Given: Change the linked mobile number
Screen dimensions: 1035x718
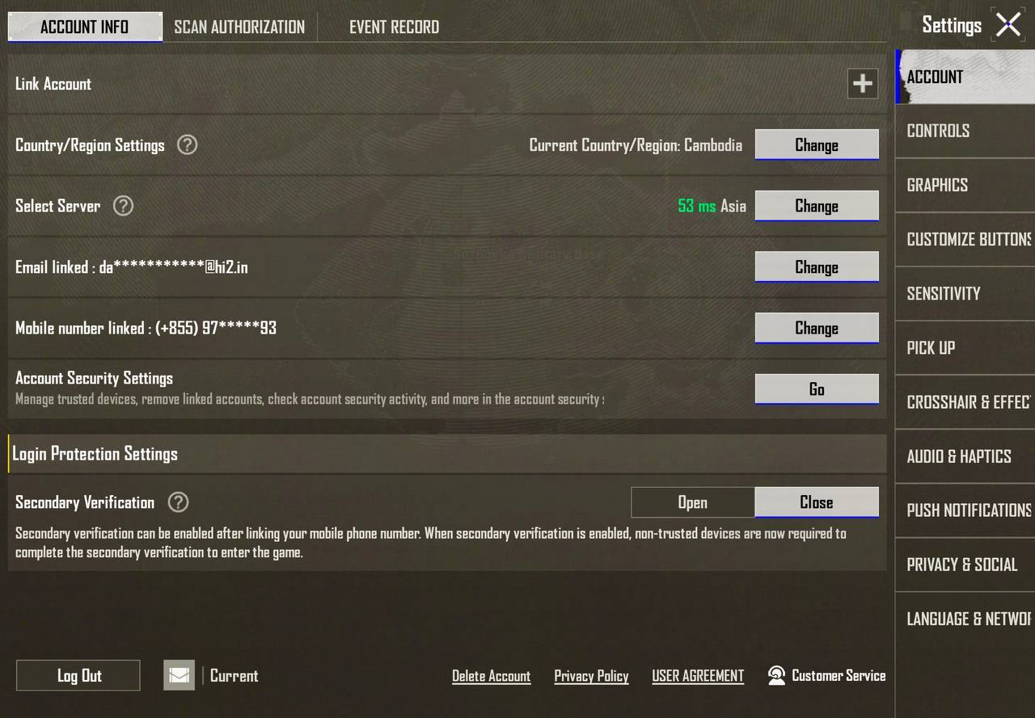Looking at the screenshot, I should pyautogui.click(x=817, y=328).
